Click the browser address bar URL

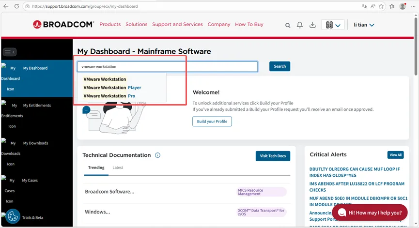[85, 6]
